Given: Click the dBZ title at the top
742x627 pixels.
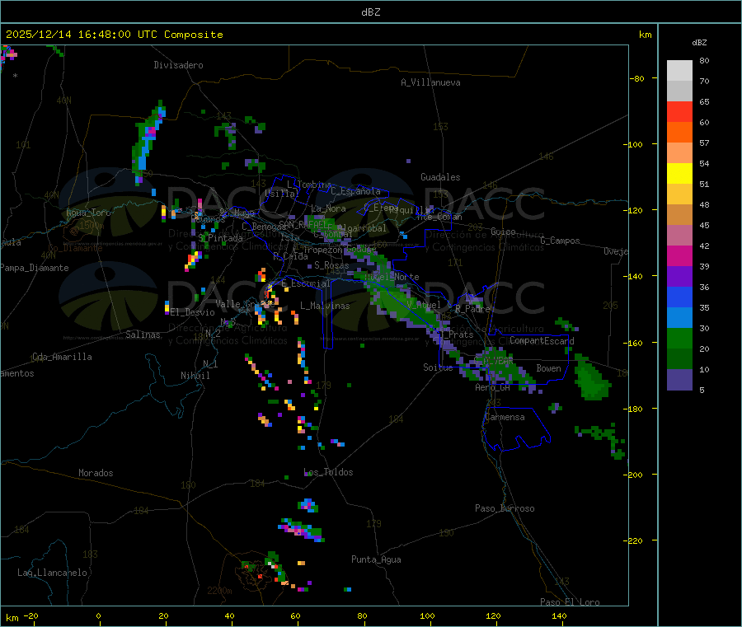Looking at the screenshot, I should tap(370, 12).
